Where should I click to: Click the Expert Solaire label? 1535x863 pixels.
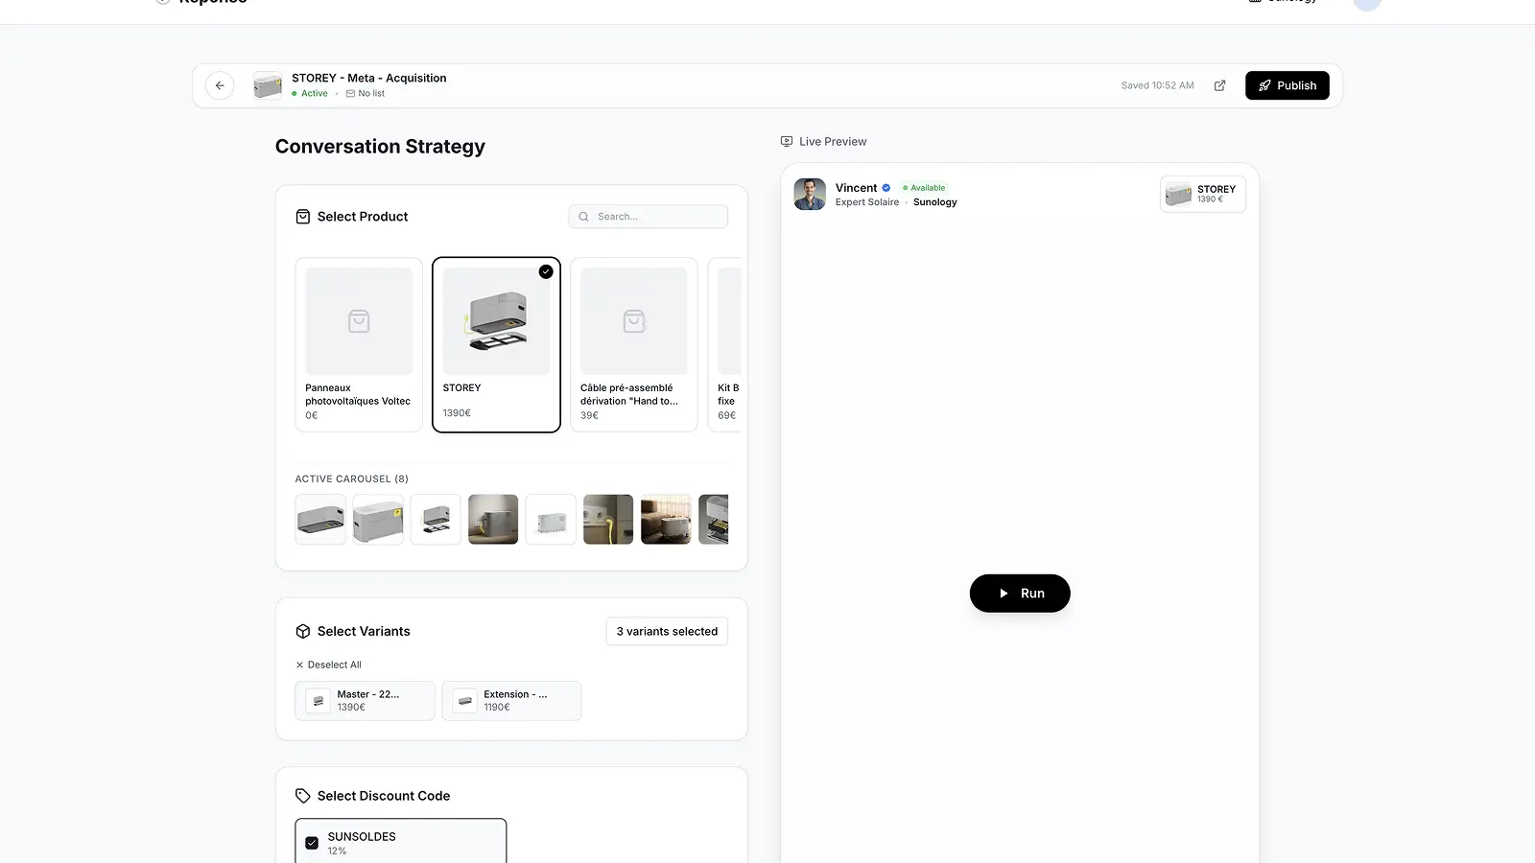click(867, 202)
